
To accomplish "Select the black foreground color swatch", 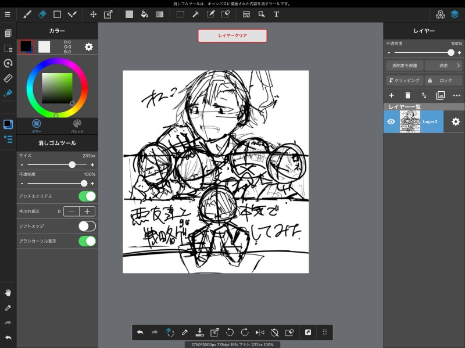I will coord(26,46).
